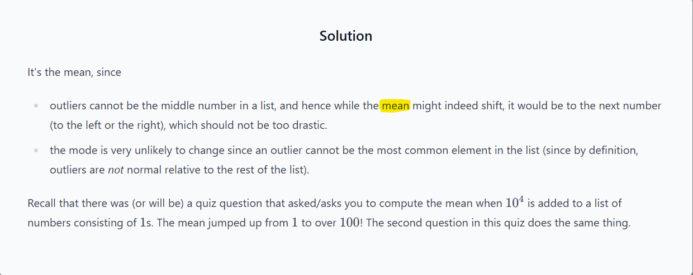Viewport: 693px width, 275px height.
Task: Select the intro line "It's the mean, since"
Action: (x=74, y=73)
